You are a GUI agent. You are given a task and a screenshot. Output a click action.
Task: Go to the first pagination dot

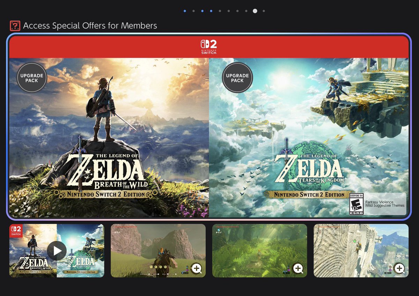(x=185, y=11)
